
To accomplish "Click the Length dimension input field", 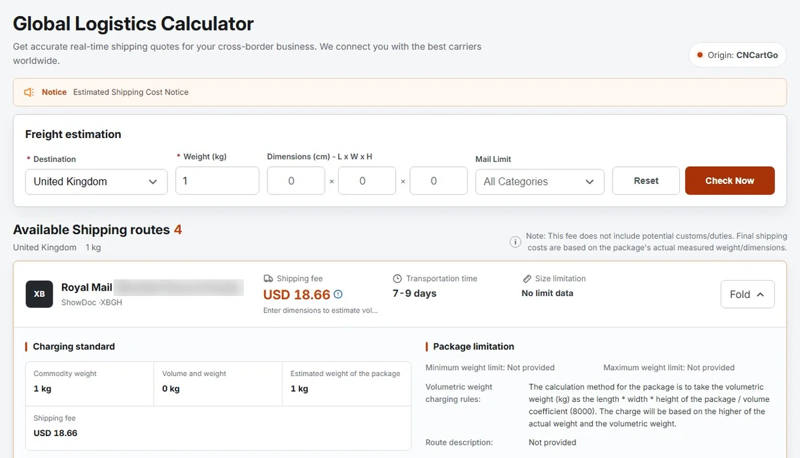I will coord(296,181).
